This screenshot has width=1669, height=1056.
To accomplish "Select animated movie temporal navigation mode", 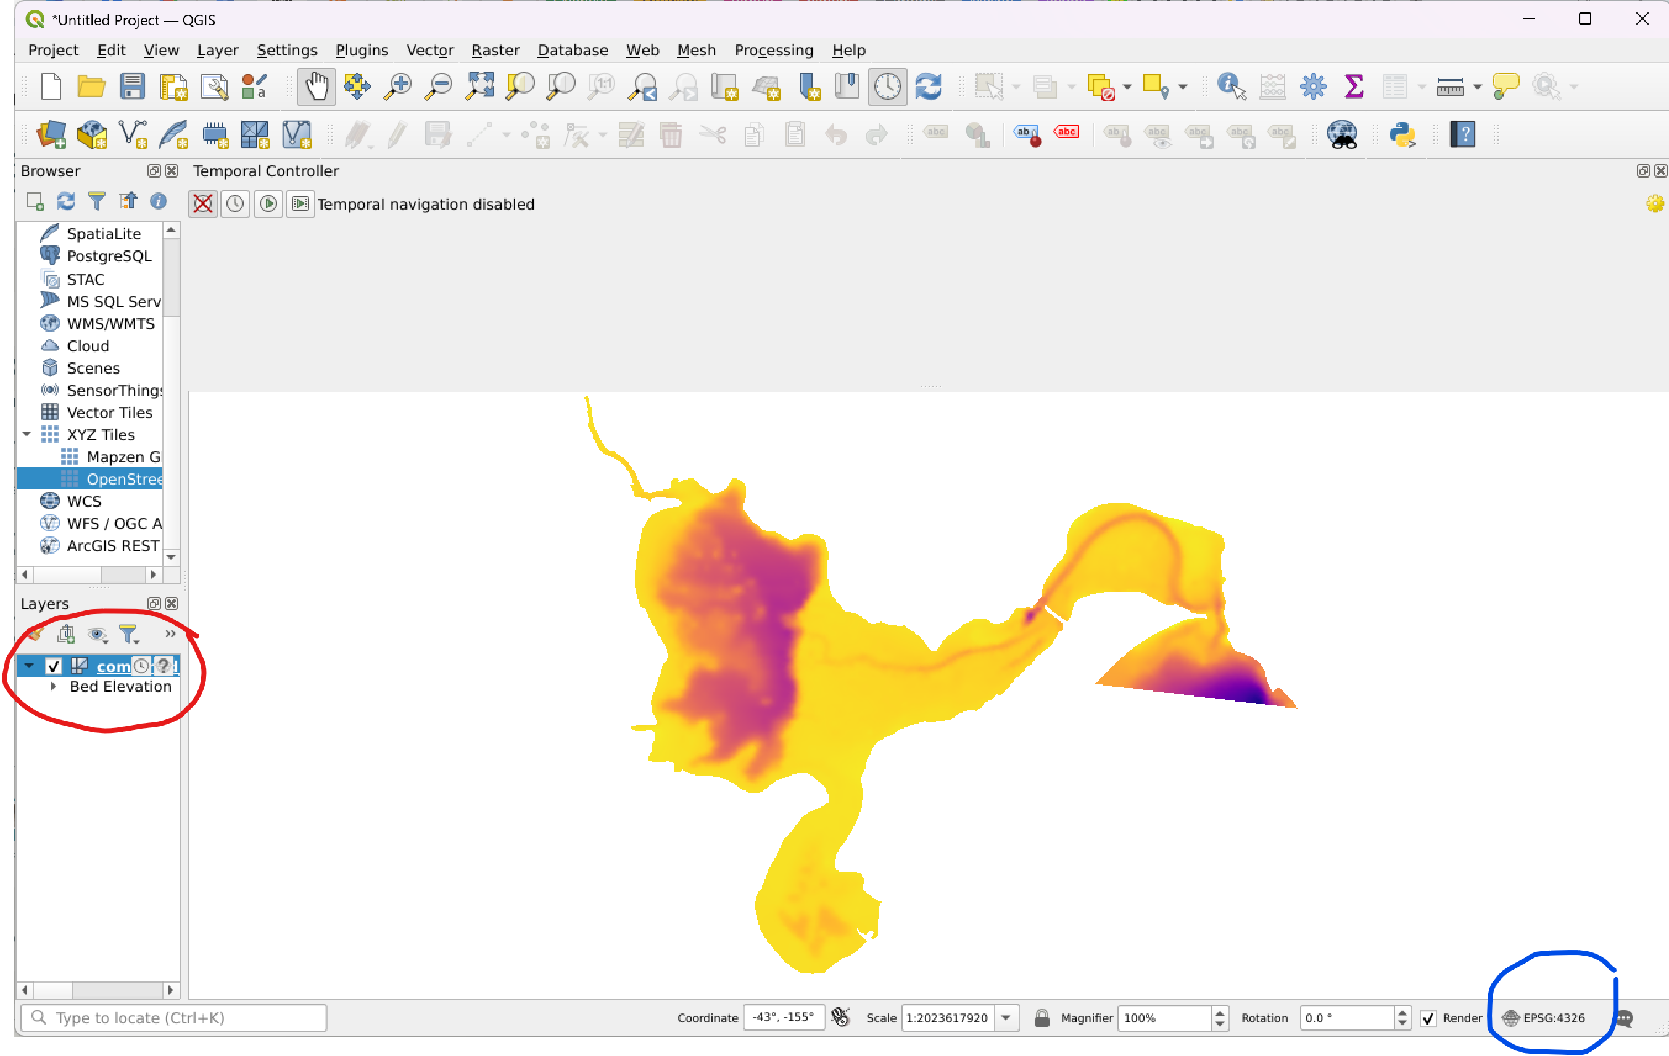I will pyautogui.click(x=300, y=203).
